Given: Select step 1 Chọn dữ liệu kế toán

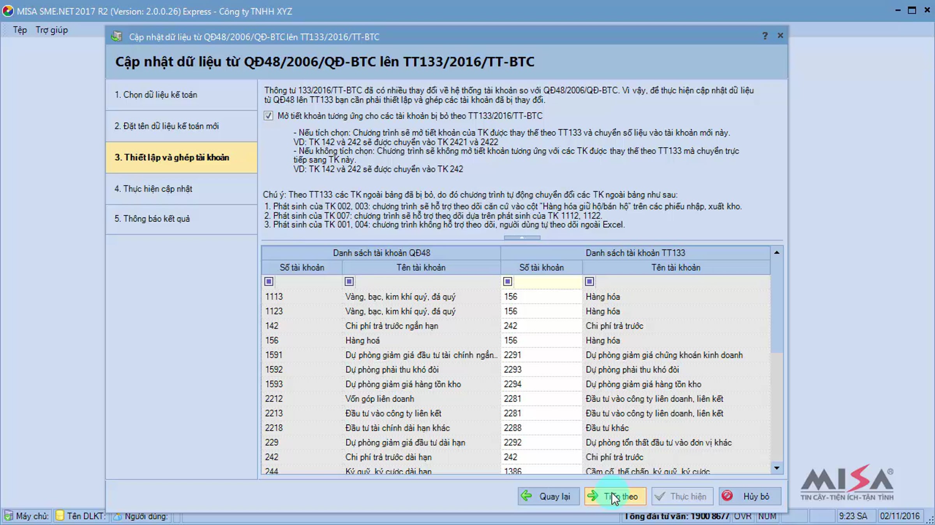Looking at the screenshot, I should (181, 95).
